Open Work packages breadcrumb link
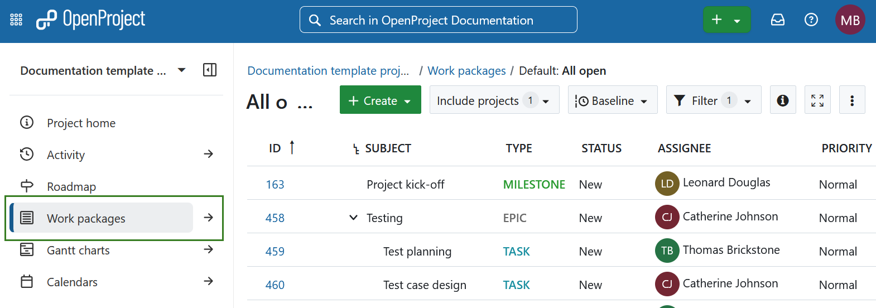This screenshot has width=876, height=308. [x=466, y=71]
